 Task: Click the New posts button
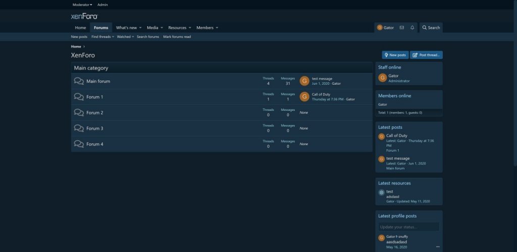395,55
